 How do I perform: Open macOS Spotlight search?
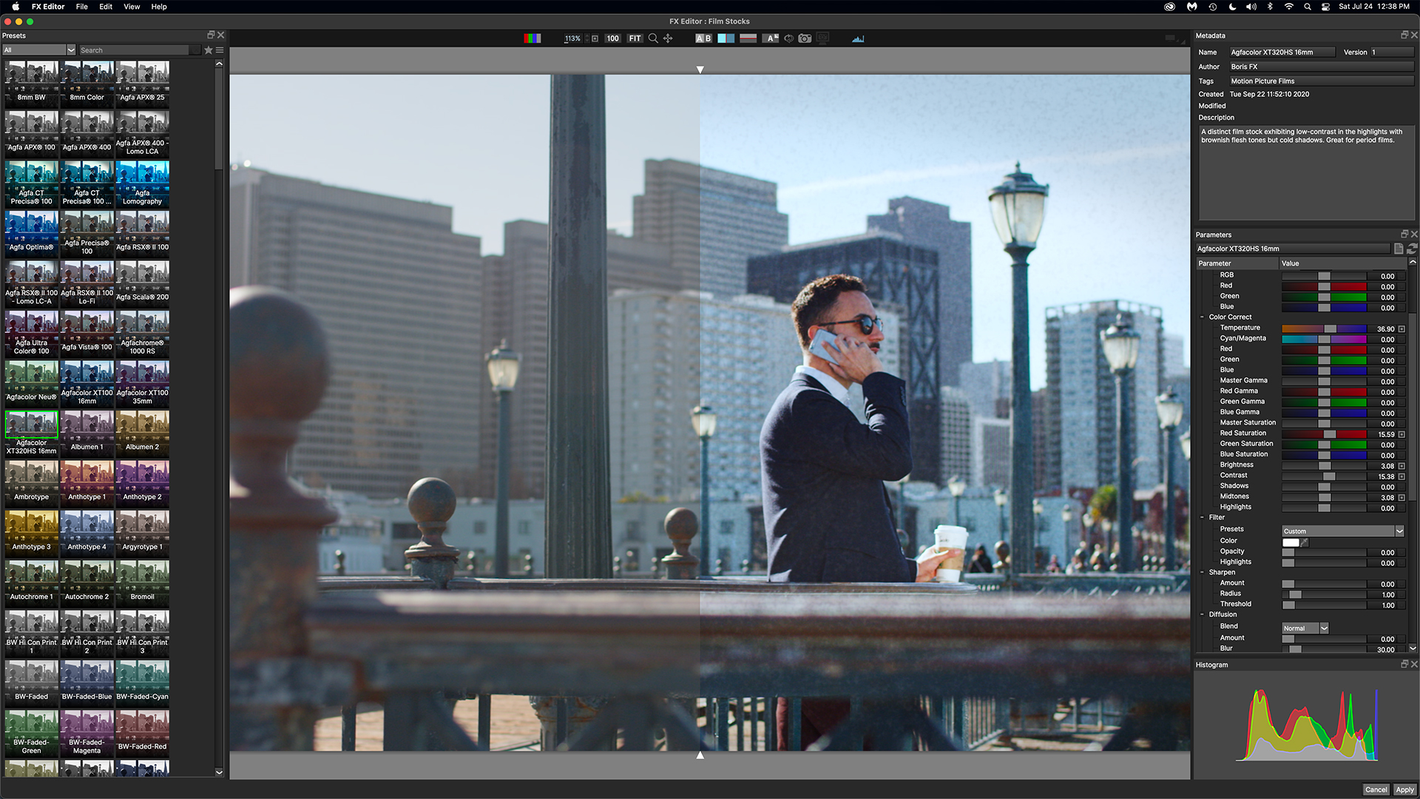[x=1308, y=7]
